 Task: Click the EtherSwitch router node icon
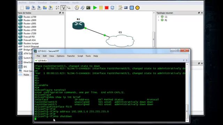[x=20, y=62]
